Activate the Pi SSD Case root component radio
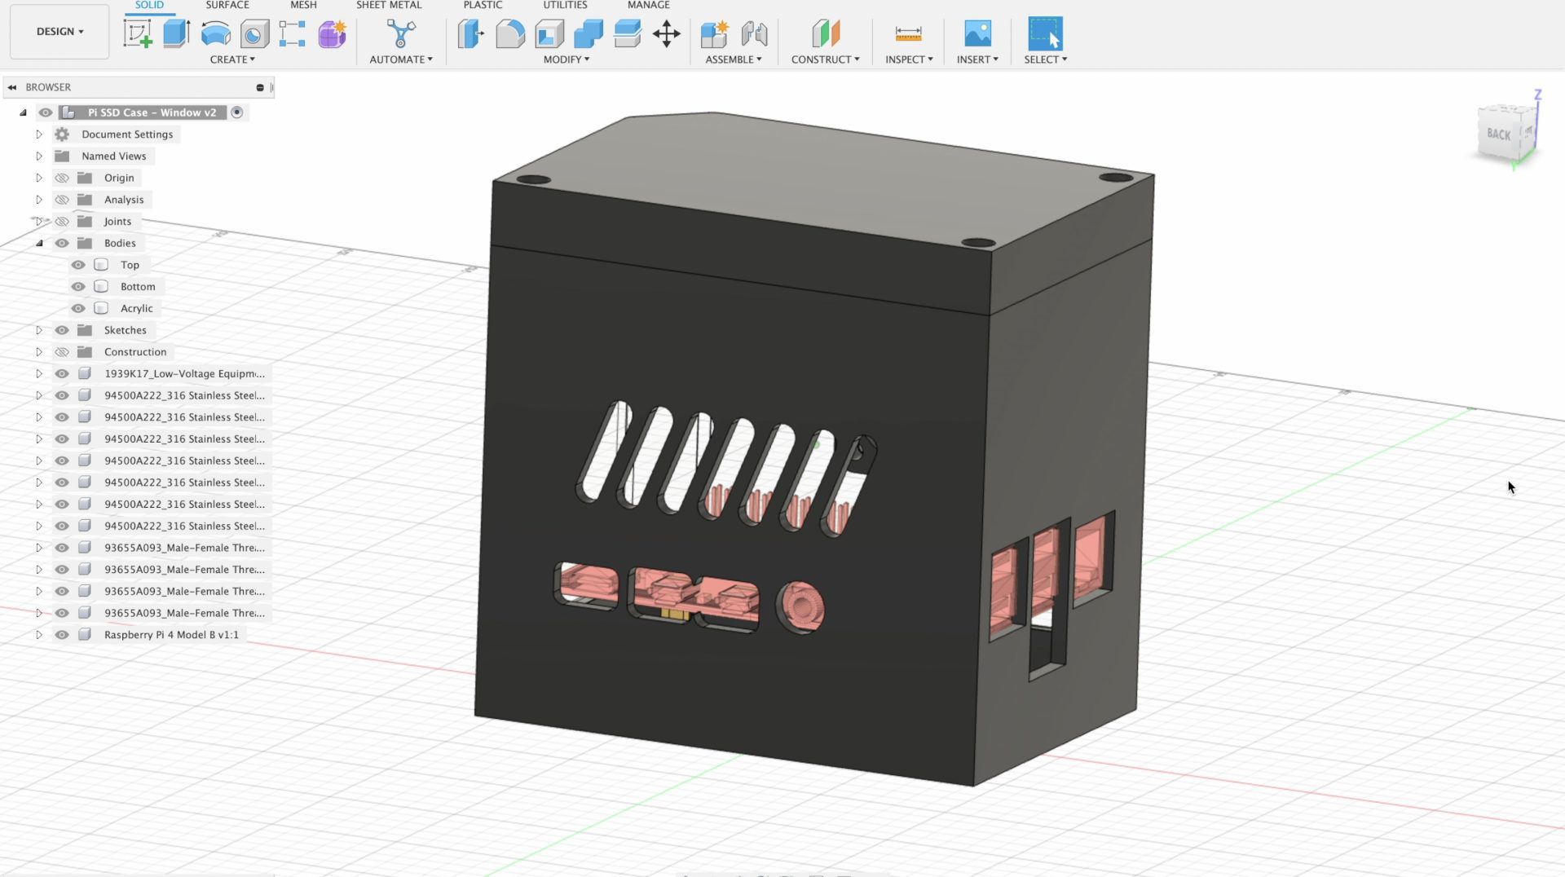The width and height of the screenshot is (1565, 877). 236,112
